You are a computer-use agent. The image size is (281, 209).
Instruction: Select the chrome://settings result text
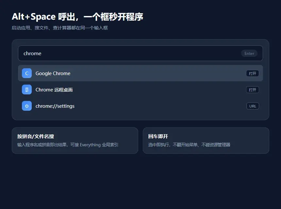coord(55,106)
